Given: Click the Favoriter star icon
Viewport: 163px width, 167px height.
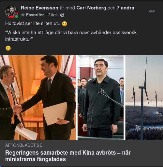Looking at the screenshot, I should point(23,15).
